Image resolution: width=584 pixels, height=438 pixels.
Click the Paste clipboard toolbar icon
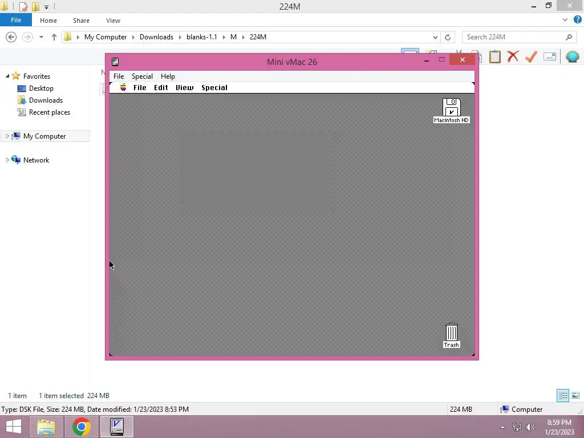[494, 56]
